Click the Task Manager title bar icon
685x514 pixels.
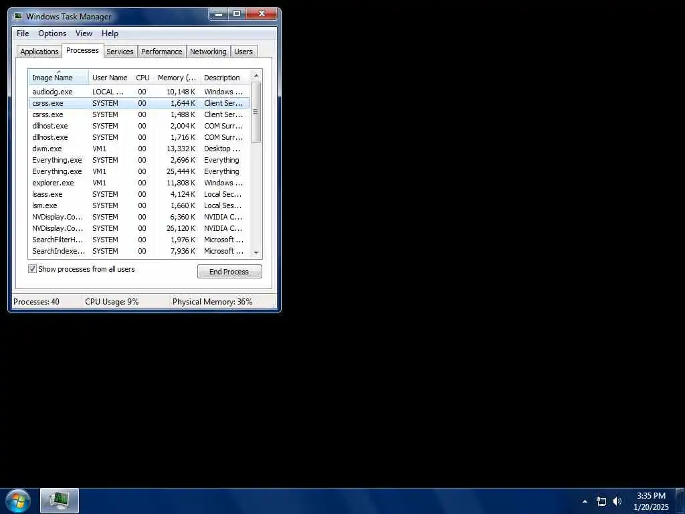pos(18,17)
